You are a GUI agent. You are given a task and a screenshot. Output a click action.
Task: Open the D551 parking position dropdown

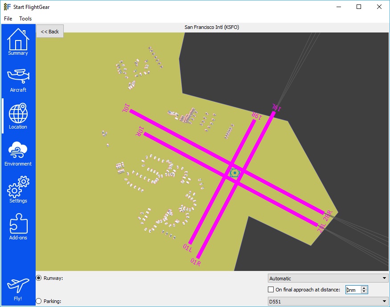point(328,302)
